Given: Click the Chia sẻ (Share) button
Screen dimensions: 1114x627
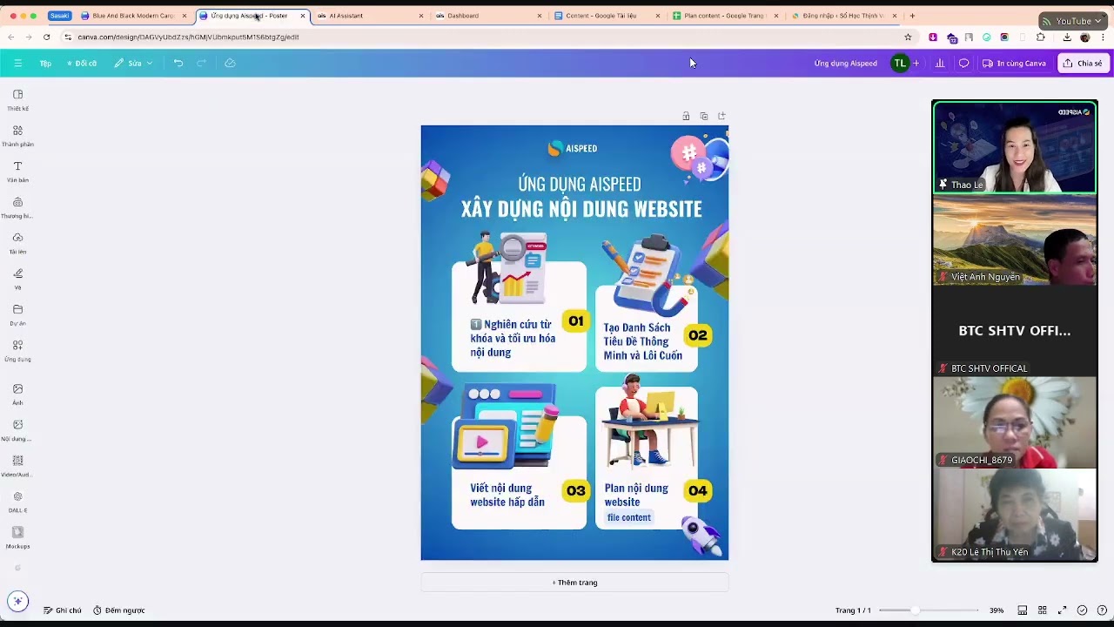Looking at the screenshot, I should click(x=1084, y=63).
